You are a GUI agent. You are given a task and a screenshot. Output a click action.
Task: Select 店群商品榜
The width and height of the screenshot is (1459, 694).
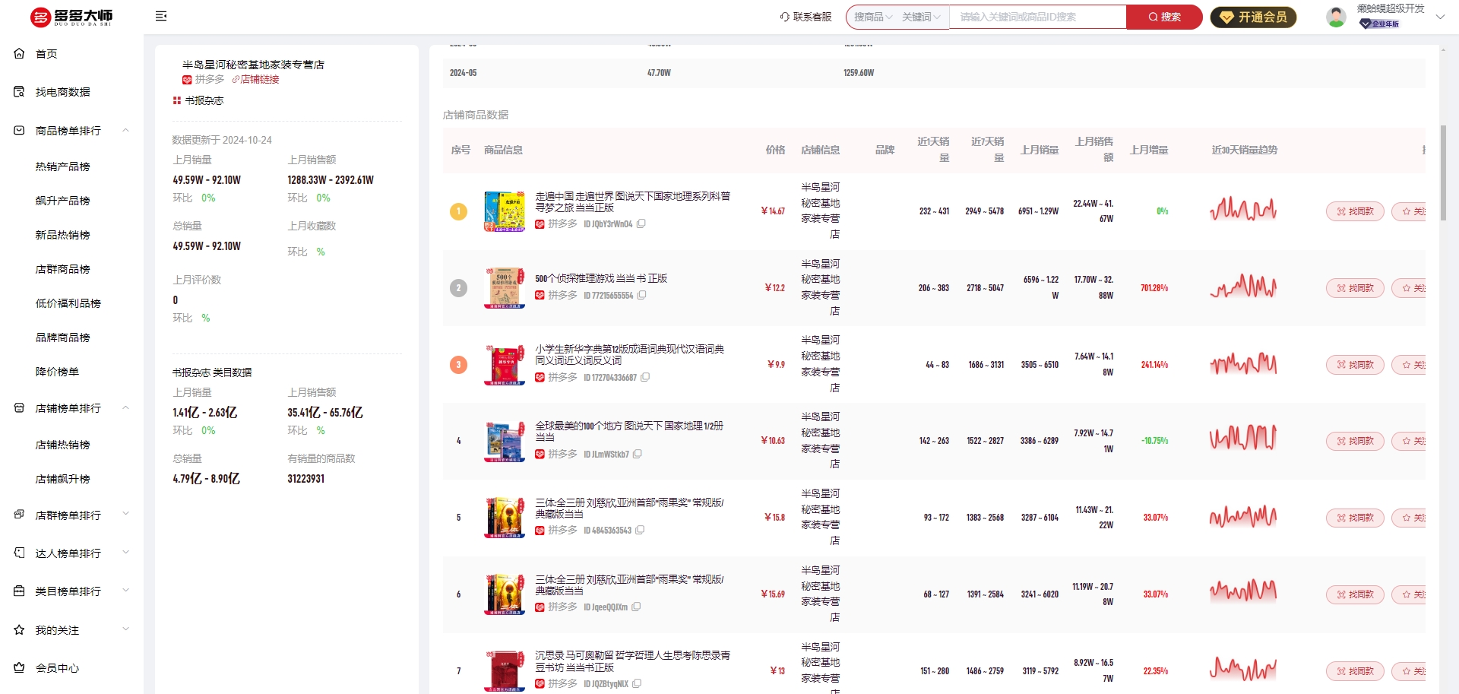click(62, 269)
